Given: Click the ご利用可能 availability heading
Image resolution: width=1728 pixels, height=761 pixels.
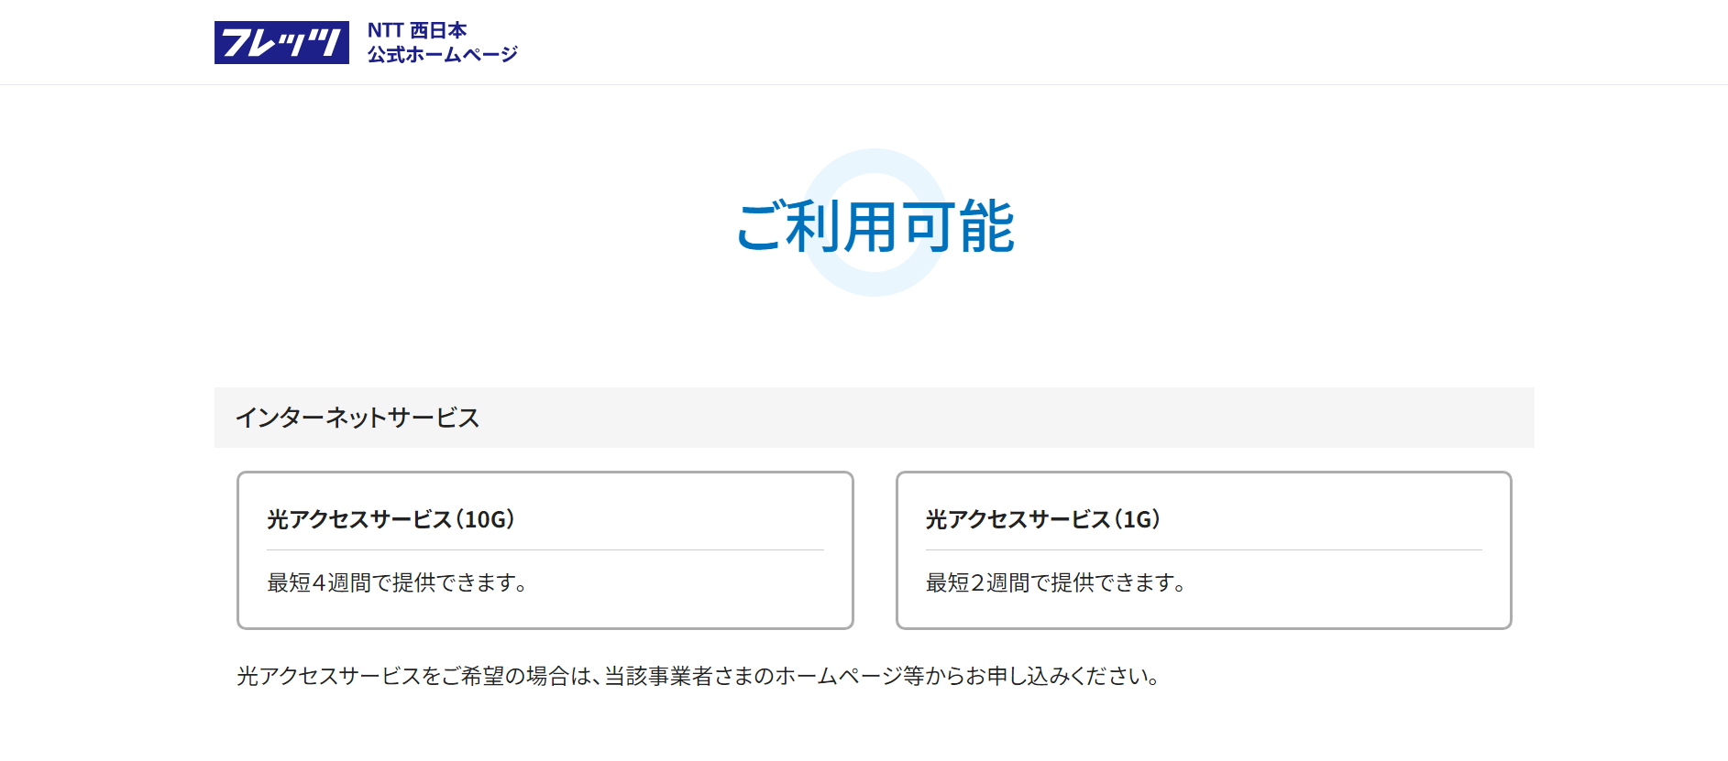Looking at the screenshot, I should [875, 226].
